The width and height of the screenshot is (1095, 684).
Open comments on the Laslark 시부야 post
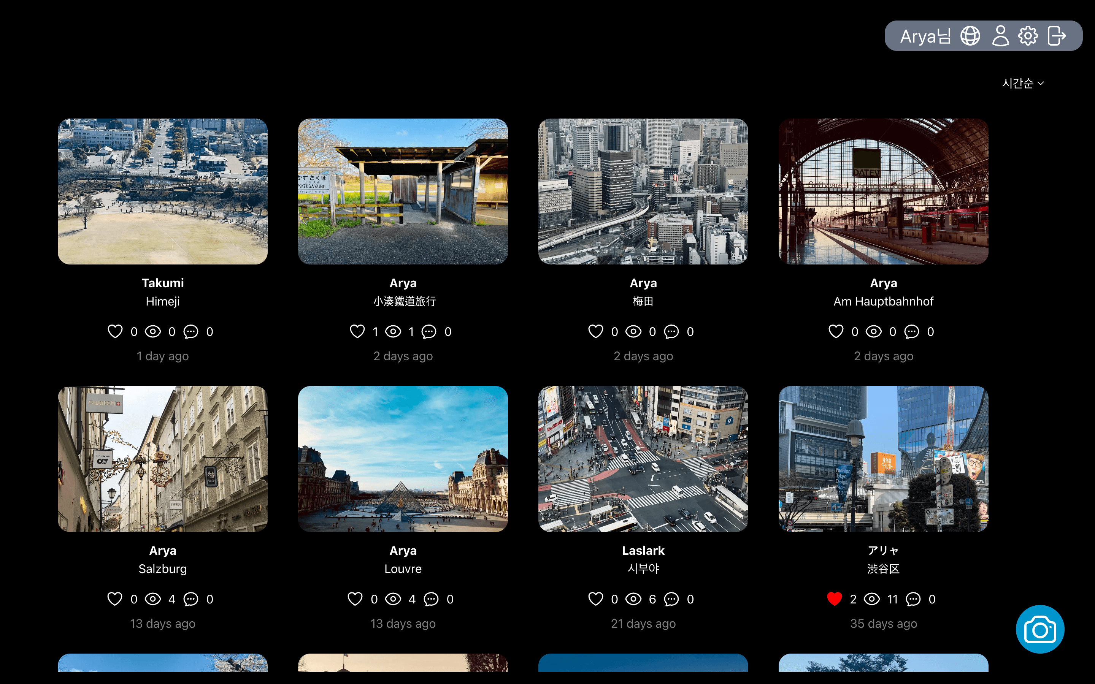tap(671, 598)
